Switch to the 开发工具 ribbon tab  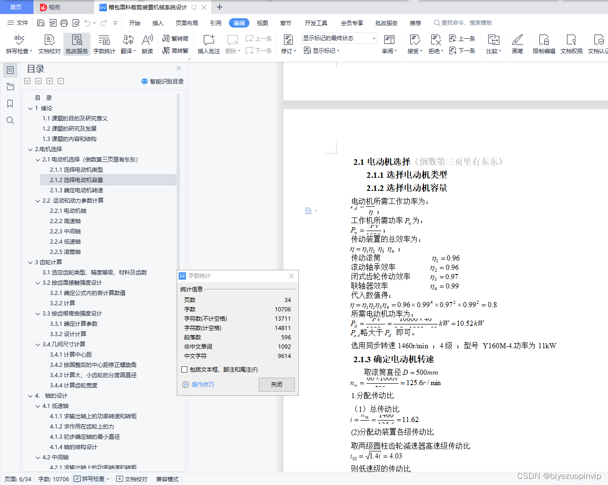(x=316, y=23)
